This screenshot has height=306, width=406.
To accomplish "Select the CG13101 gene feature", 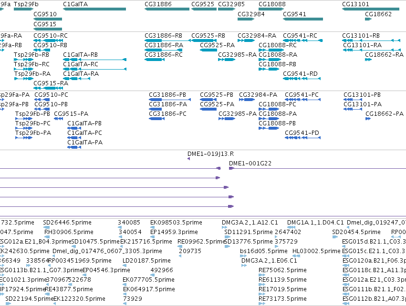I will [x=371, y=9].
